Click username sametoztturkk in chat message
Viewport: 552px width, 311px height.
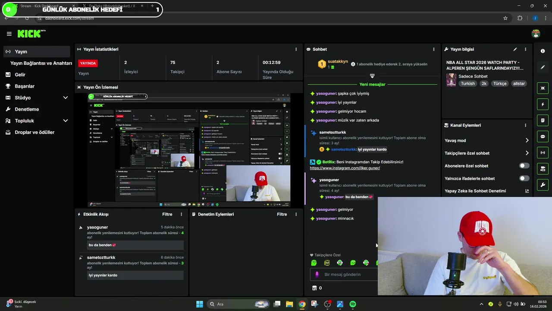344,149
